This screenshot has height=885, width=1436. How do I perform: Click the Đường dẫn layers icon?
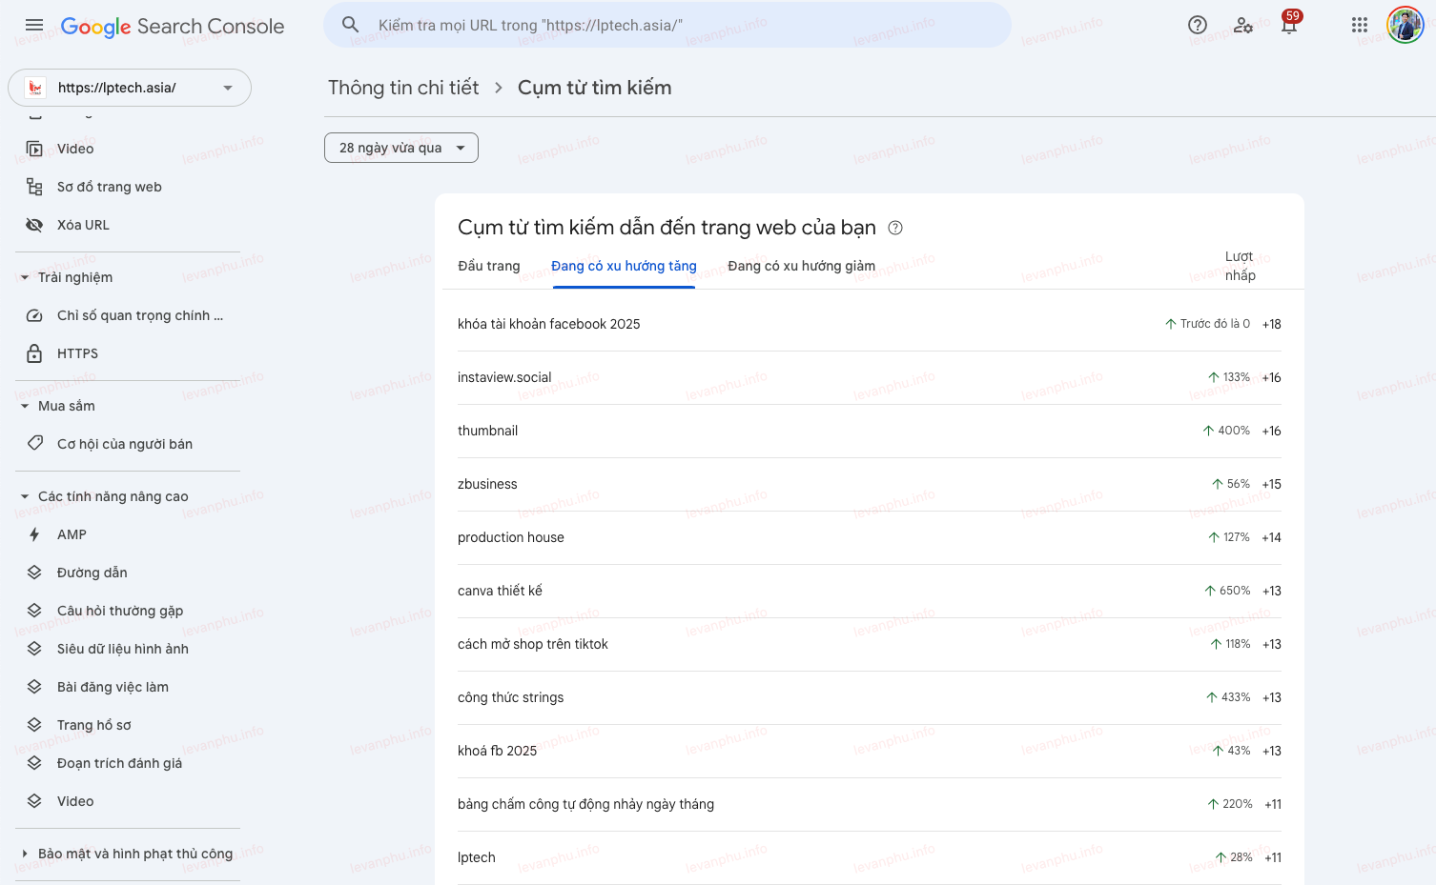tap(34, 573)
